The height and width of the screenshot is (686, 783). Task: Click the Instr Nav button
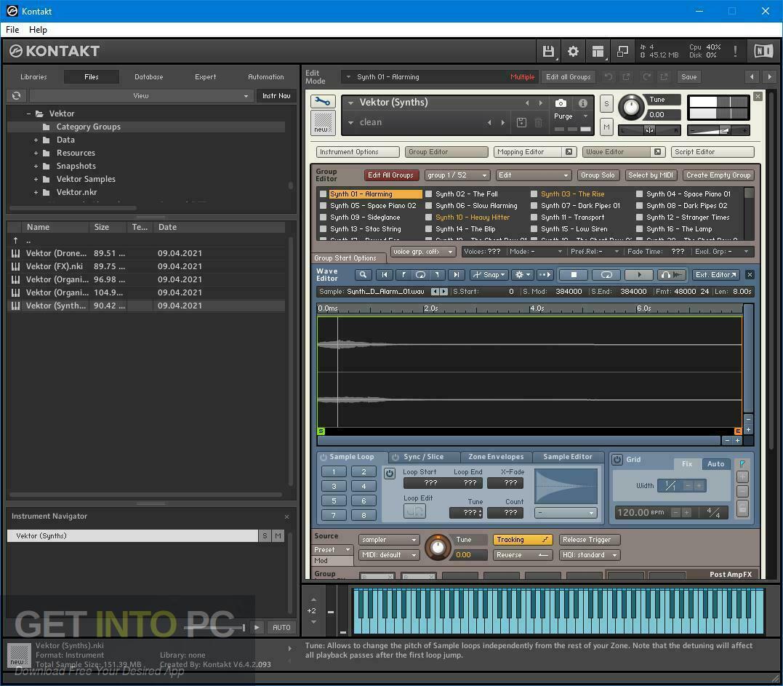coord(276,95)
